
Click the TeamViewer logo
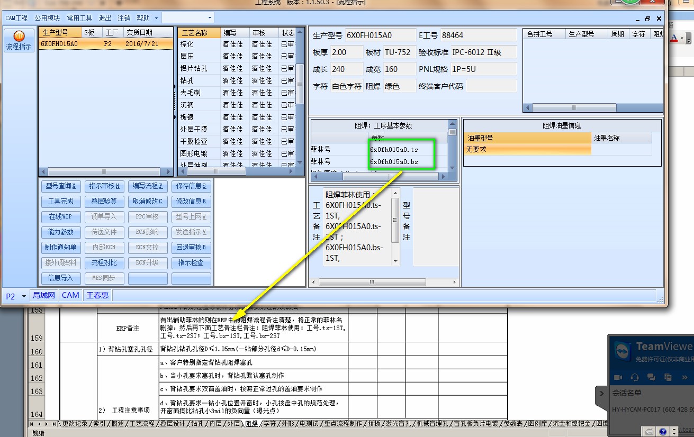click(622, 350)
